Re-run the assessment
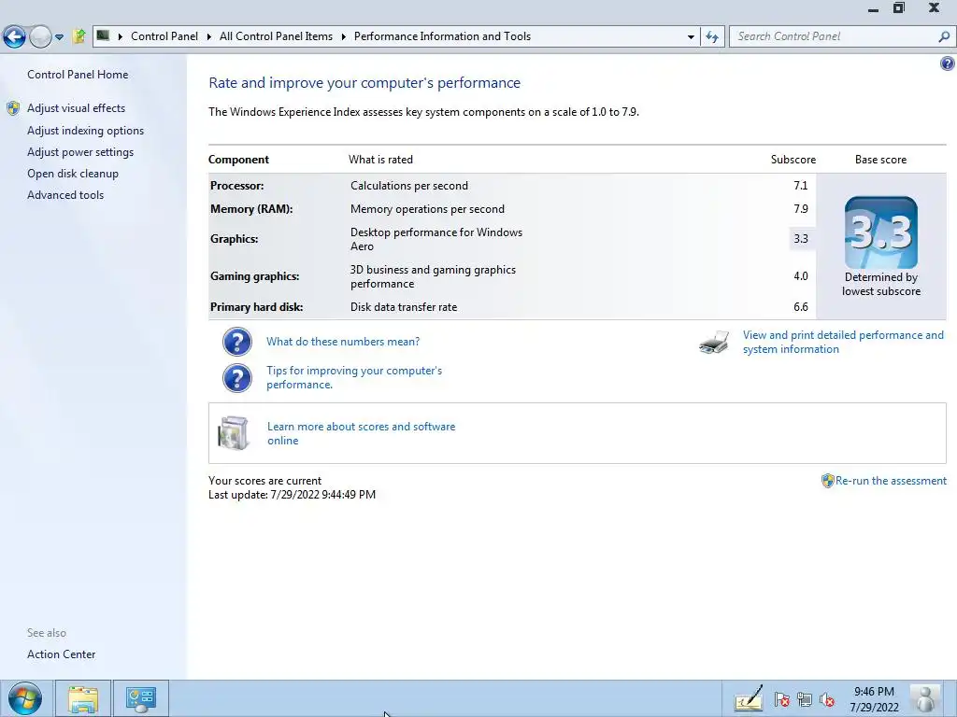The width and height of the screenshot is (957, 717). 891,481
